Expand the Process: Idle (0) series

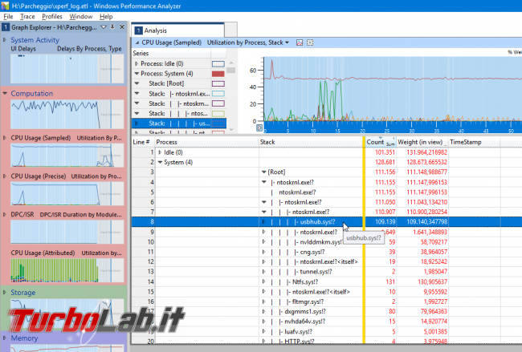tap(137, 63)
